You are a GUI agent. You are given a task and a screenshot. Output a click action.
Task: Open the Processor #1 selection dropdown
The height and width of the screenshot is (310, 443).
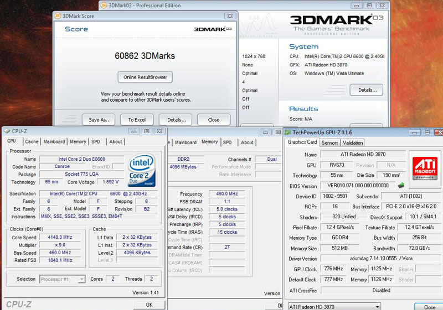point(62,279)
